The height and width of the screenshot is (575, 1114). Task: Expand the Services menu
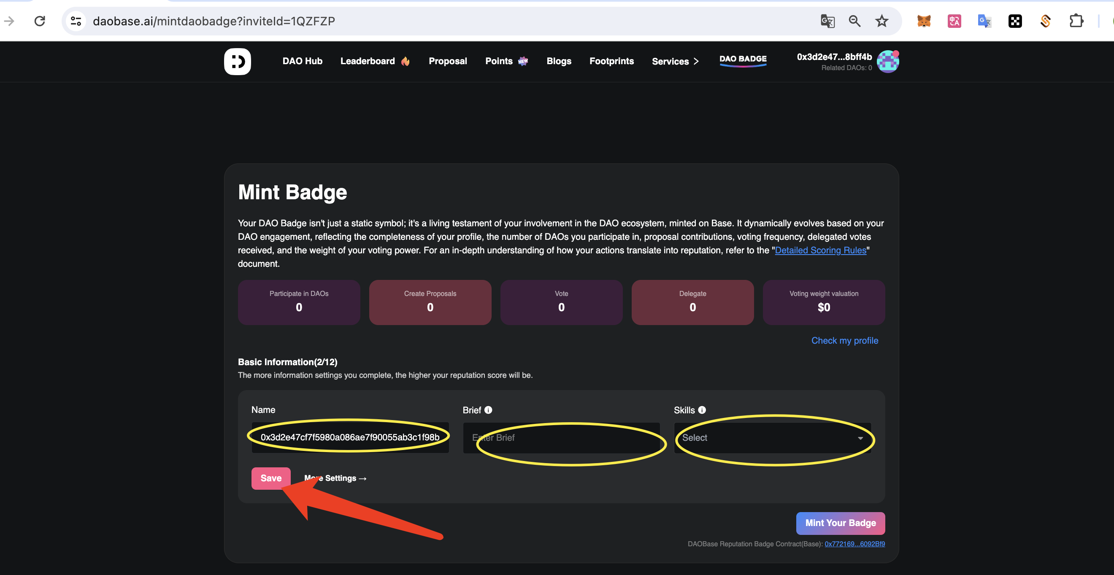click(x=675, y=61)
